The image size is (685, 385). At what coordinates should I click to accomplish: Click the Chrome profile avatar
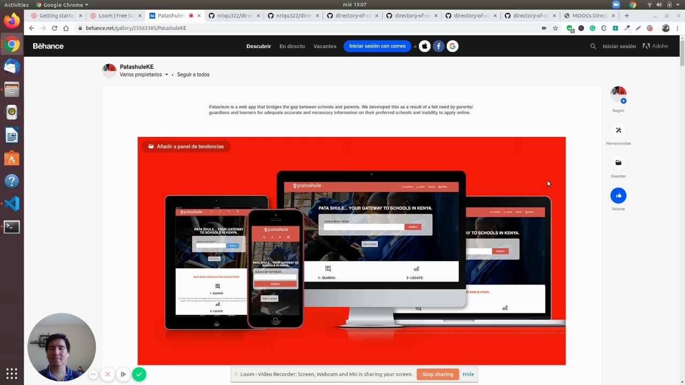point(666,28)
